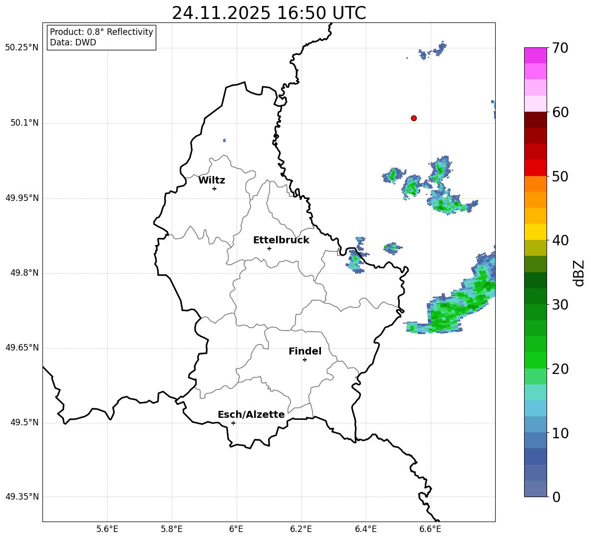Click the 6.6°E longitude label
This screenshot has width=591, height=539.
coord(430,529)
